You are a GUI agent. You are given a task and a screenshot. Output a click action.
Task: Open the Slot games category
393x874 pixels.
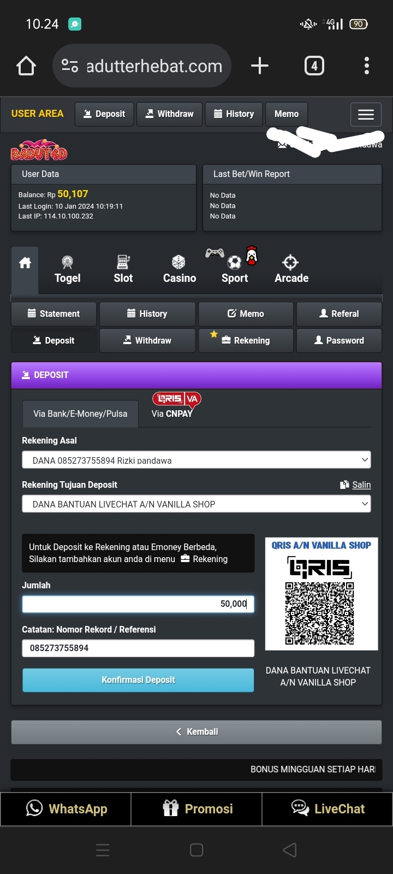tap(123, 269)
